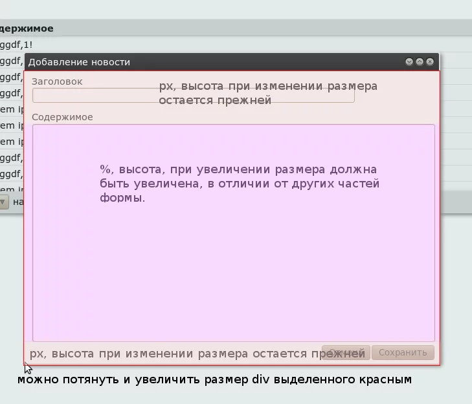The width and height of the screenshot is (472, 404).
Task: Click the Добавление новости title bar
Action: click(x=232, y=62)
